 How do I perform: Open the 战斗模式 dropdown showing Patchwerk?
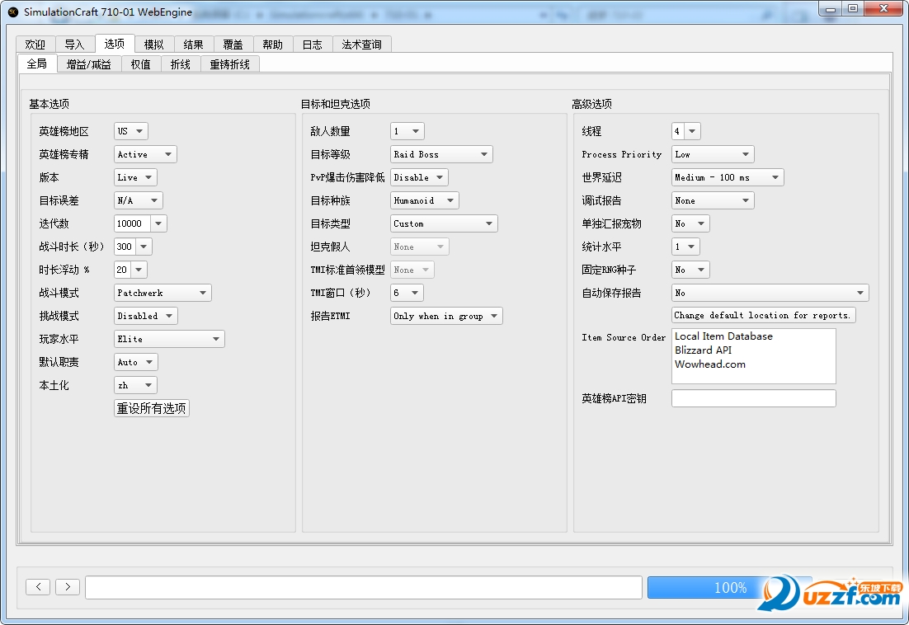click(162, 292)
